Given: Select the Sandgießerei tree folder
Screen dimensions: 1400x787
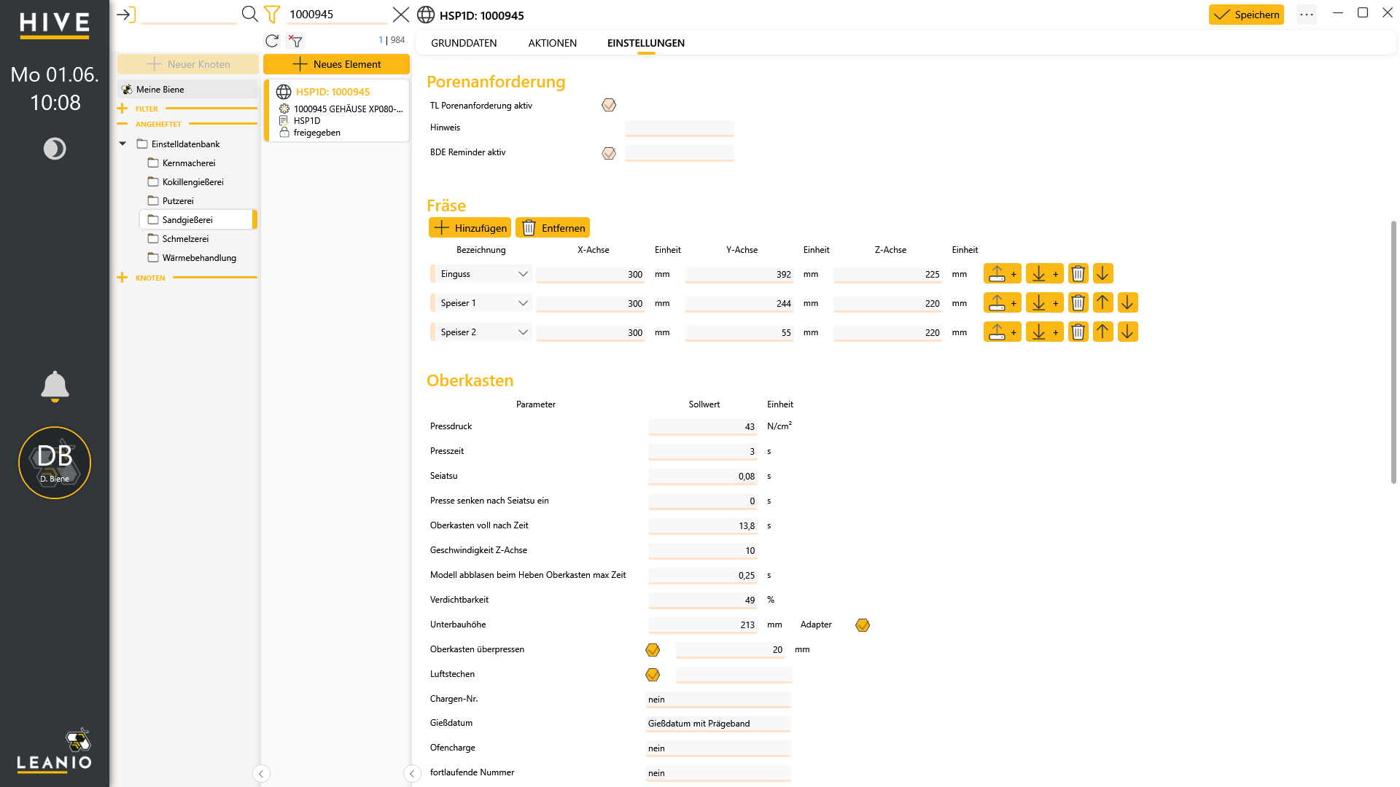Looking at the screenshot, I should tap(198, 220).
